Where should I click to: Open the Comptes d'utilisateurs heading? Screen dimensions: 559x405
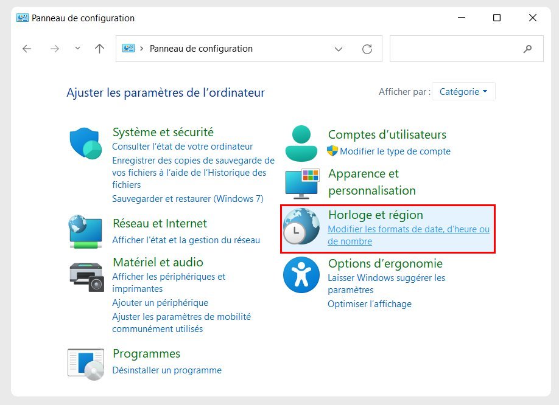point(387,134)
